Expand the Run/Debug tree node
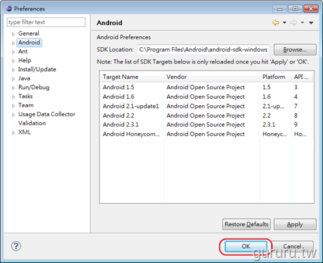323x263 pixels. point(14,88)
